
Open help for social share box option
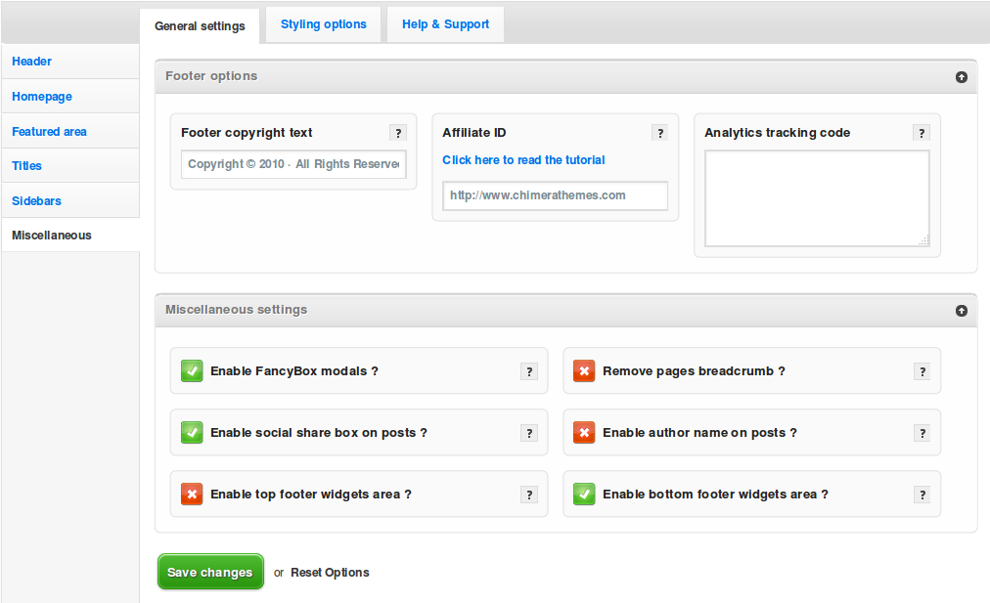pos(529,433)
